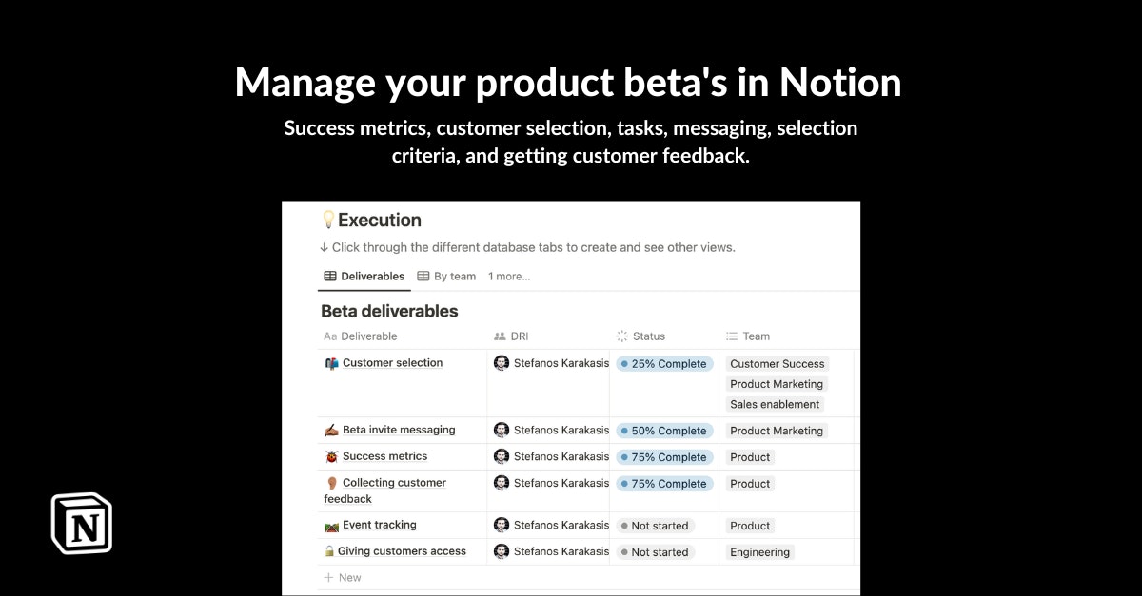Open the Success metrics page
Viewport: 1142px width, 596px height.
[385, 456]
